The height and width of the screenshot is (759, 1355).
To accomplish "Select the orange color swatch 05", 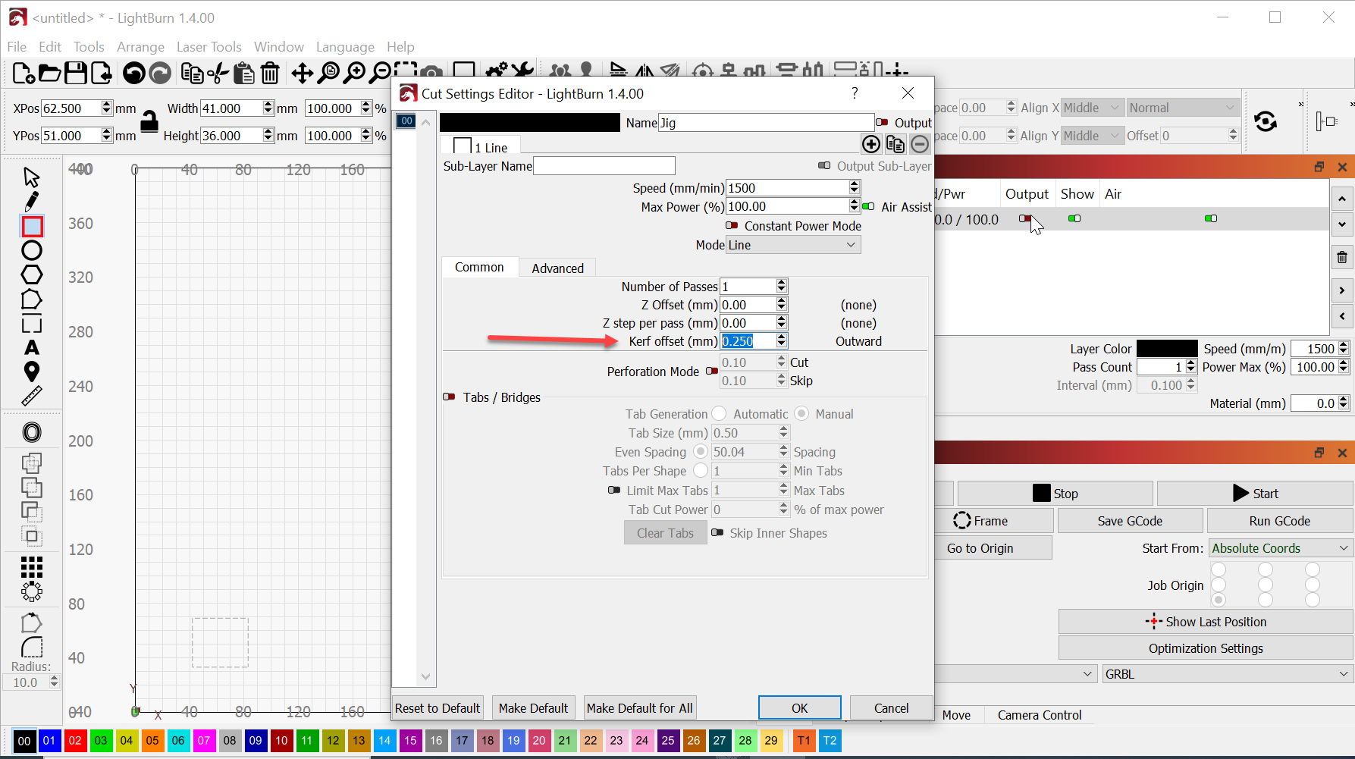I will click(x=152, y=741).
